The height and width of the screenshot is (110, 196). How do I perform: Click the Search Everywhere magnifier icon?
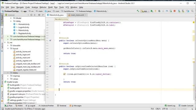click(192, 11)
